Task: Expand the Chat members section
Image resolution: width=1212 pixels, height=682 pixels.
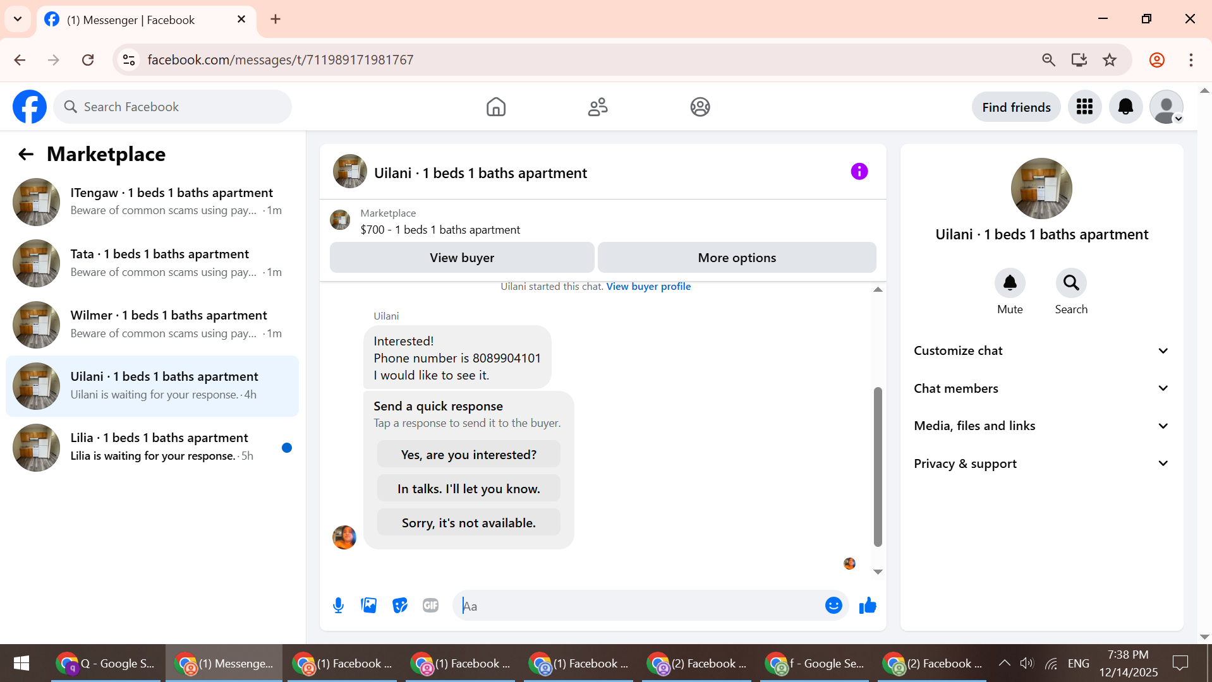Action: (1041, 388)
